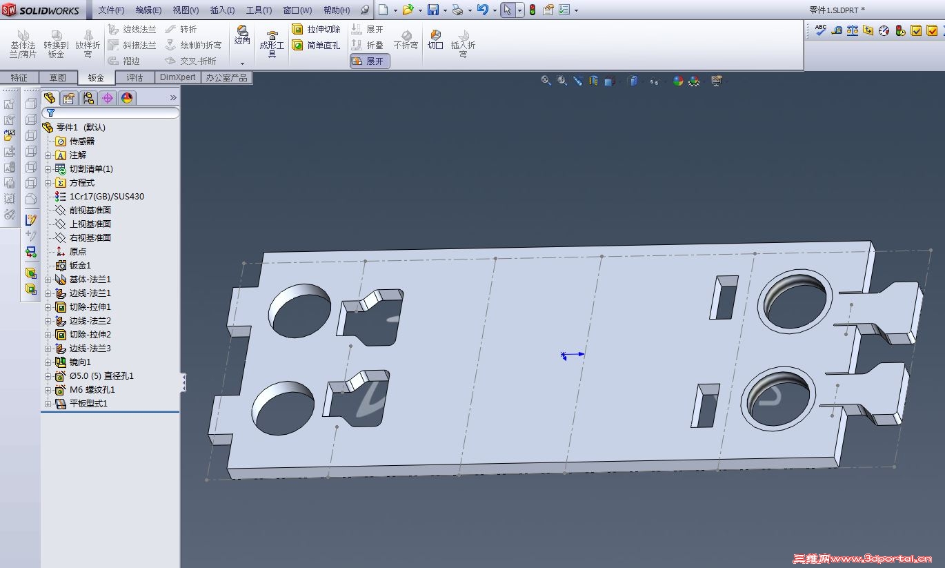Toggle the highlighted Flatten button (展开)
945x568 pixels.
[370, 61]
